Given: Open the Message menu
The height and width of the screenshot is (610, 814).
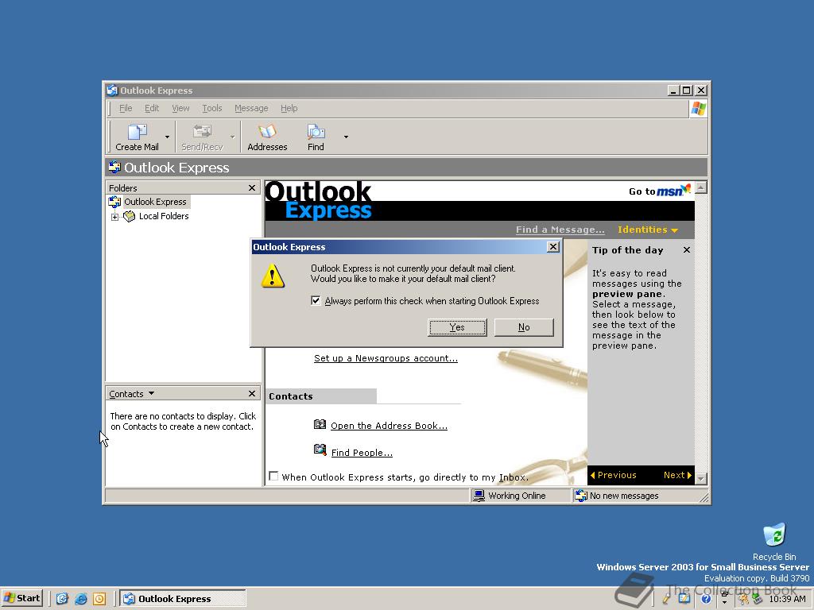Looking at the screenshot, I should (251, 108).
